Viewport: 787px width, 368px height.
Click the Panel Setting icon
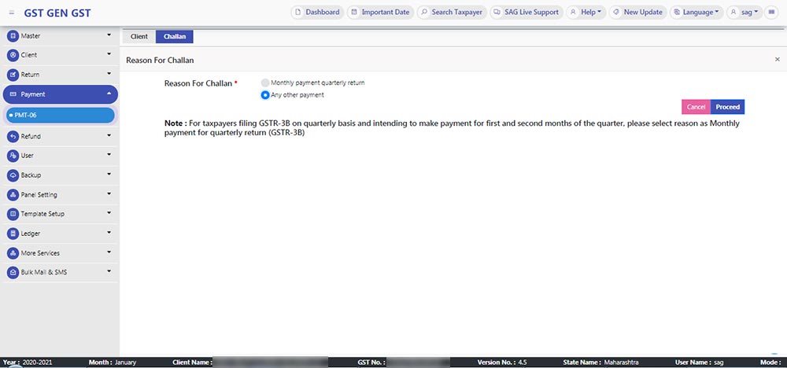coord(13,195)
